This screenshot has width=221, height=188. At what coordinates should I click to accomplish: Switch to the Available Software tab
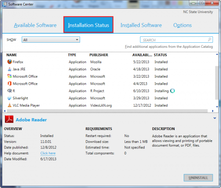[35, 25]
